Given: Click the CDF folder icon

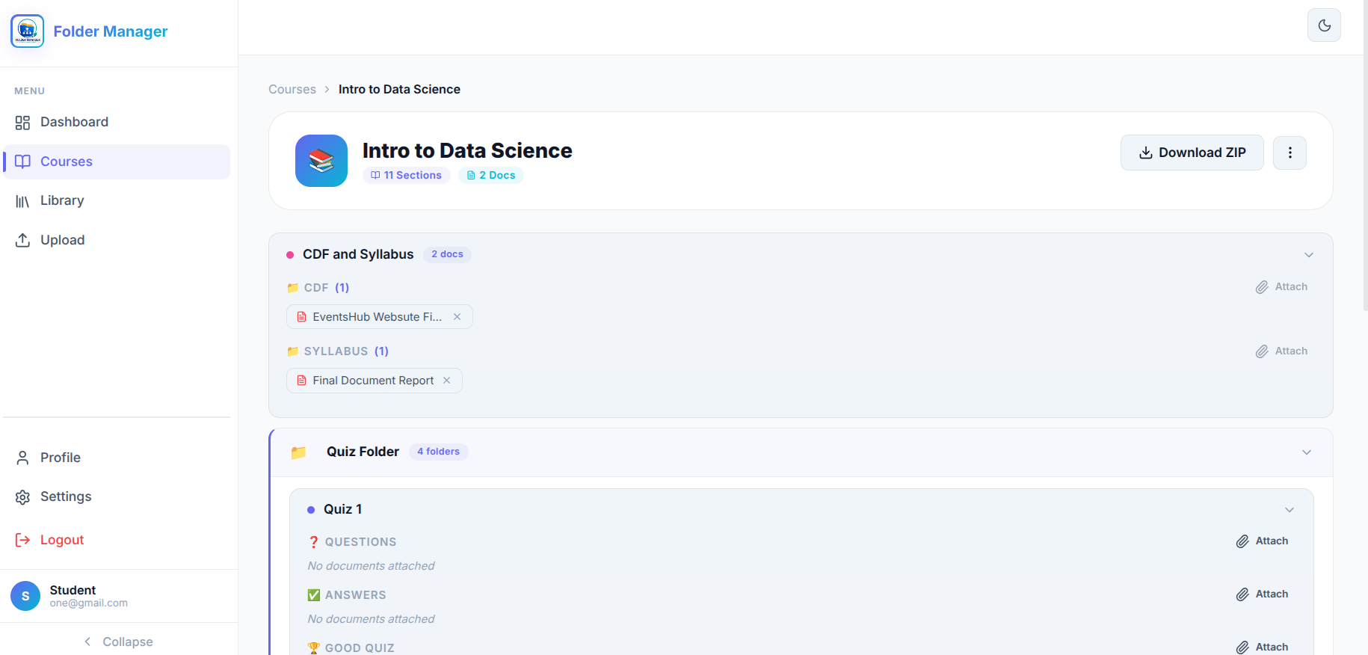Looking at the screenshot, I should click(293, 288).
